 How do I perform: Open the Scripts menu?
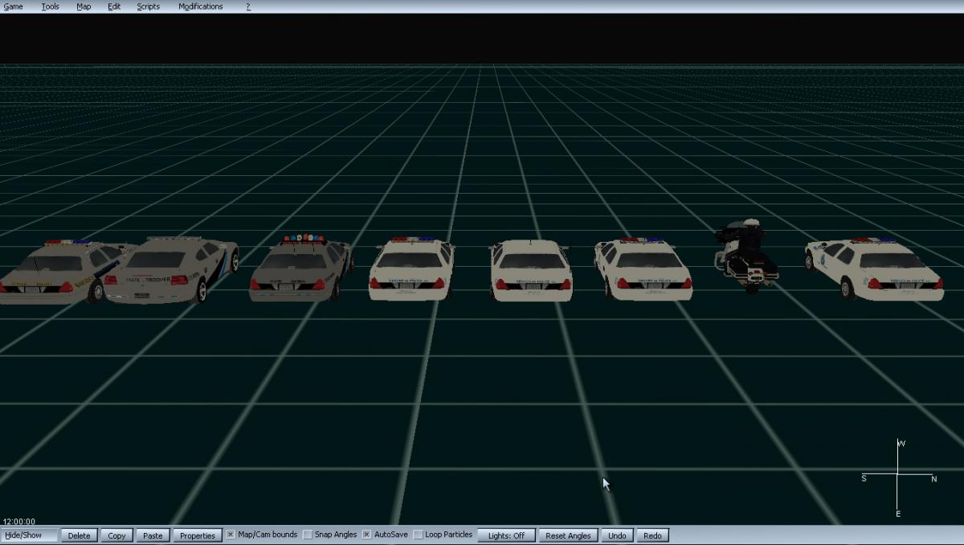click(148, 6)
